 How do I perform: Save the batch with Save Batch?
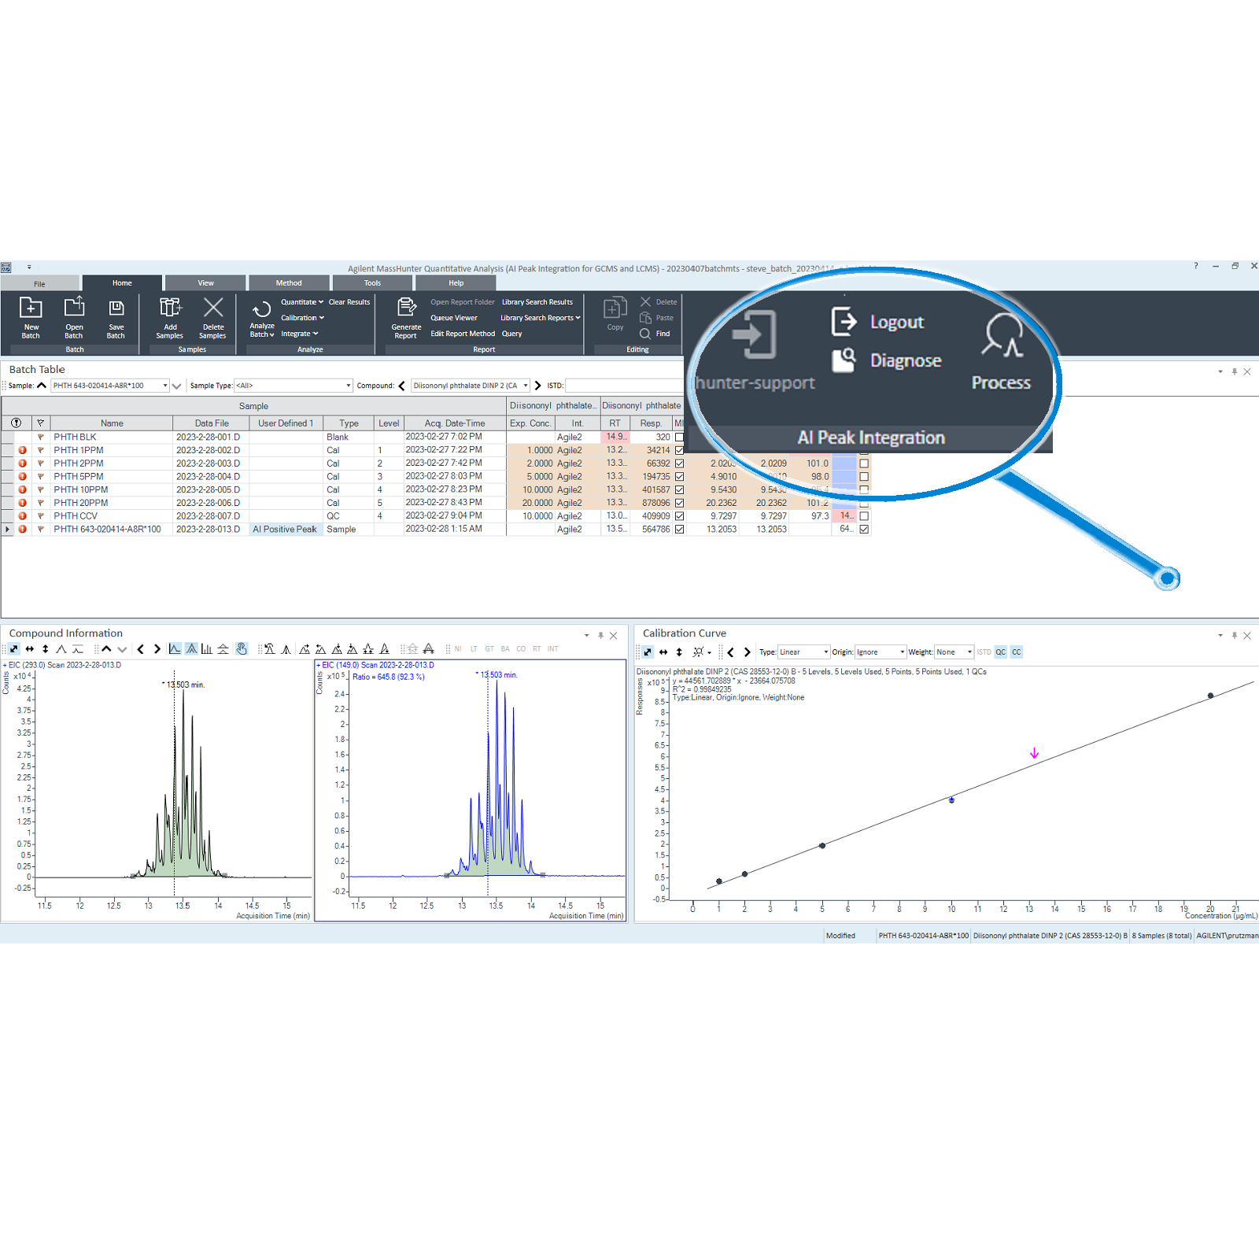coord(116,317)
